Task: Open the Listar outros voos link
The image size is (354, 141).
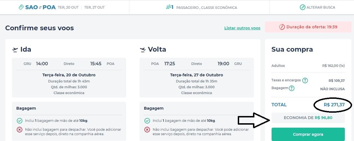Action: point(242,28)
